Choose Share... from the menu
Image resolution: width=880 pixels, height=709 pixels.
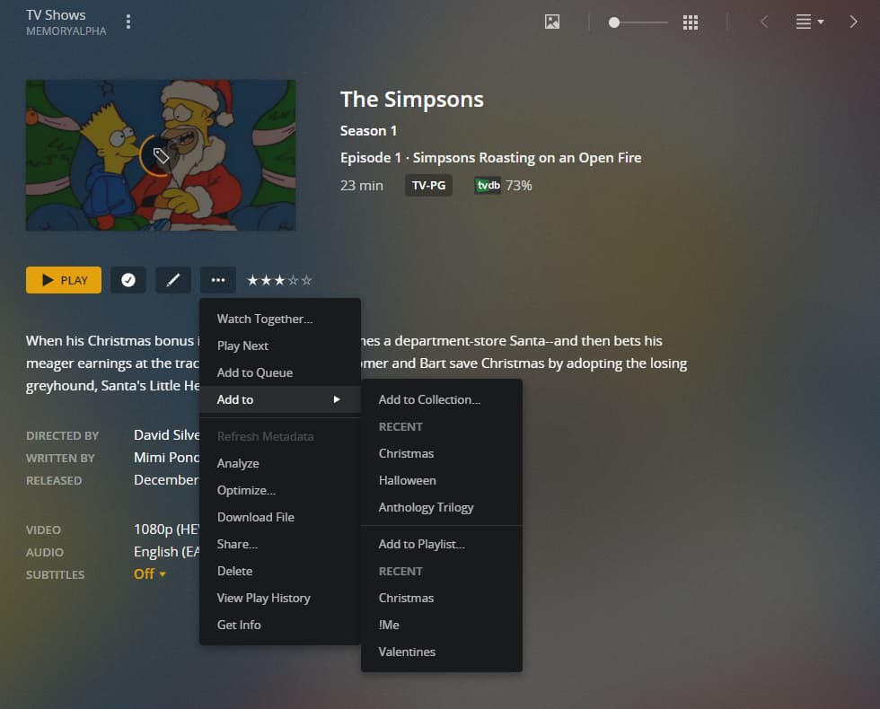(280, 544)
